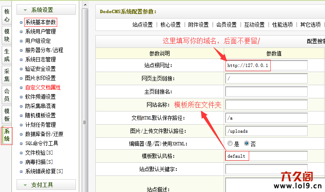Click the 站点根网址 input field
The height and width of the screenshot is (192, 325).
[267, 65]
